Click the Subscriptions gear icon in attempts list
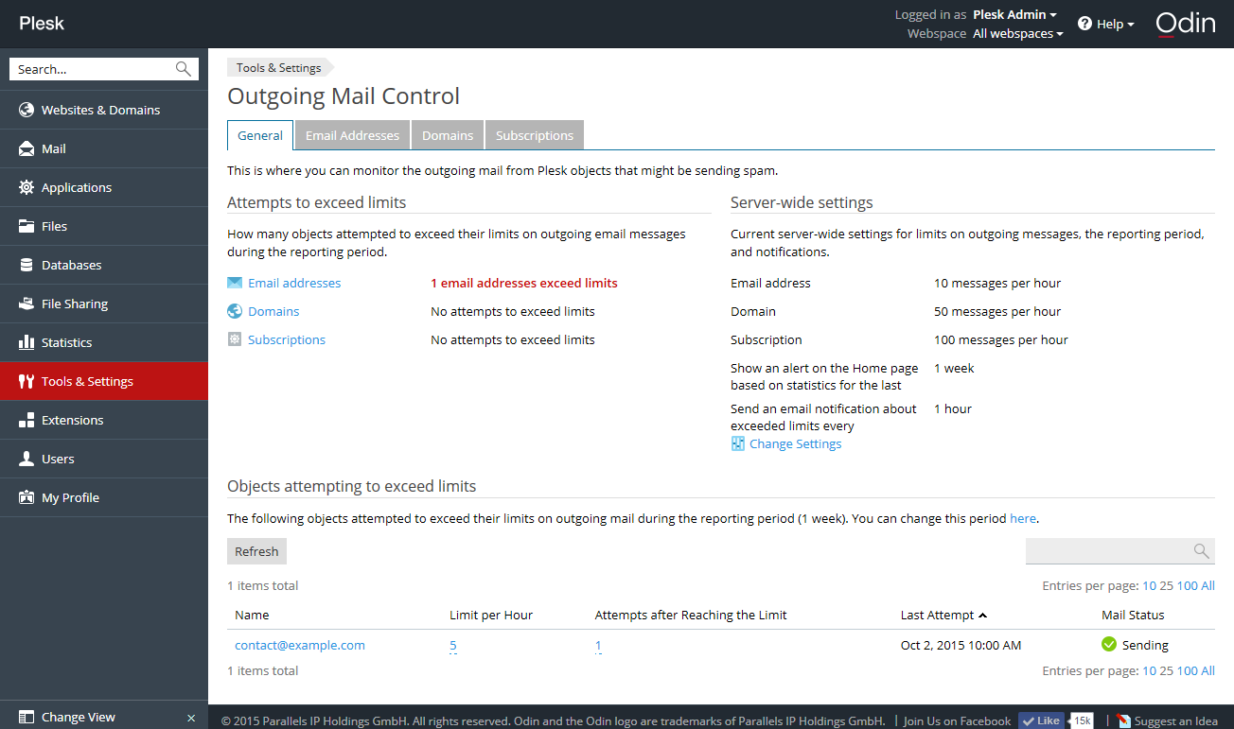Viewport: 1234px width, 729px height. coord(235,339)
